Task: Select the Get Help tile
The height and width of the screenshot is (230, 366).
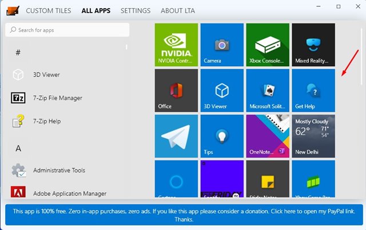Action: (313, 90)
